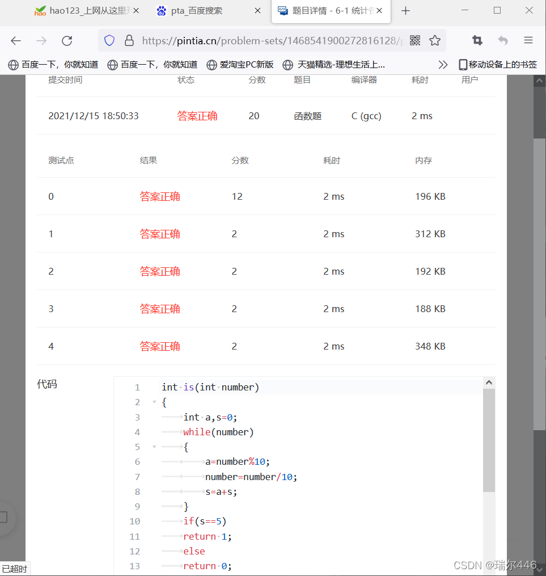Open the browser hamburger menu

coord(528,40)
